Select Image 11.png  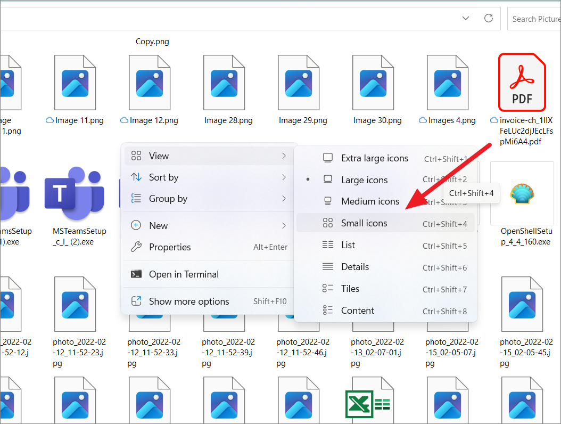click(75, 82)
